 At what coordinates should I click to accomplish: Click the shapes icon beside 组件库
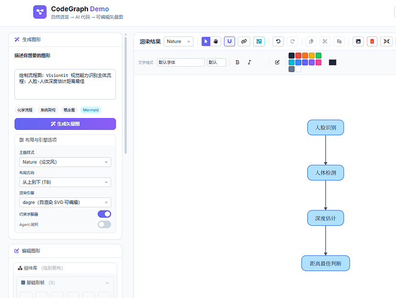pyautogui.click(x=20, y=268)
